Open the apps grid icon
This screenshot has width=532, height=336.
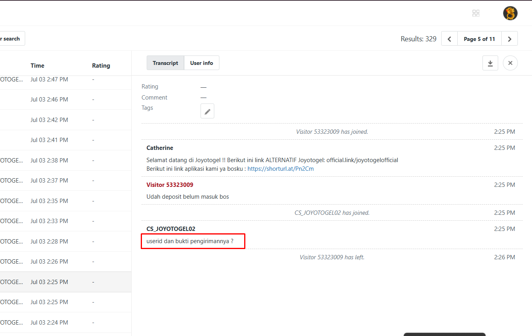476,13
